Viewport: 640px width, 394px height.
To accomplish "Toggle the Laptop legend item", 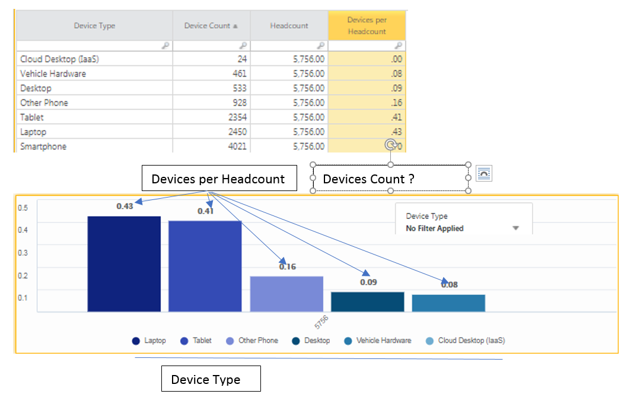I will (x=149, y=341).
